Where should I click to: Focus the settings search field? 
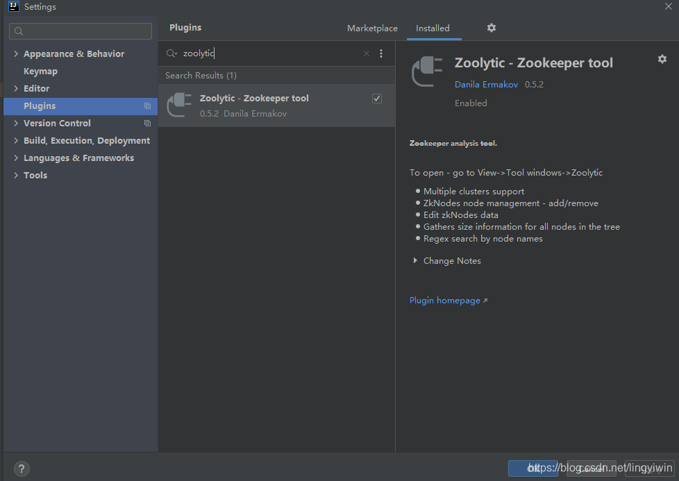81,31
